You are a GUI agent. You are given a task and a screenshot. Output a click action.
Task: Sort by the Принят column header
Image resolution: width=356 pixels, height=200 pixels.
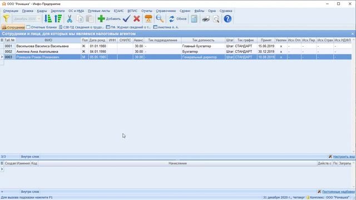[266, 40]
